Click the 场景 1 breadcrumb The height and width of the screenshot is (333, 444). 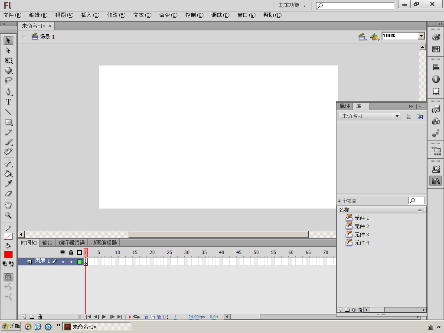43,36
